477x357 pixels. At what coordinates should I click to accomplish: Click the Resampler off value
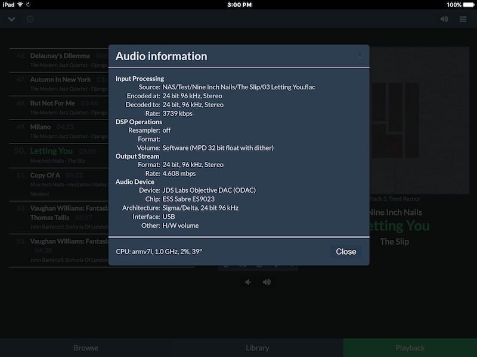pos(166,130)
